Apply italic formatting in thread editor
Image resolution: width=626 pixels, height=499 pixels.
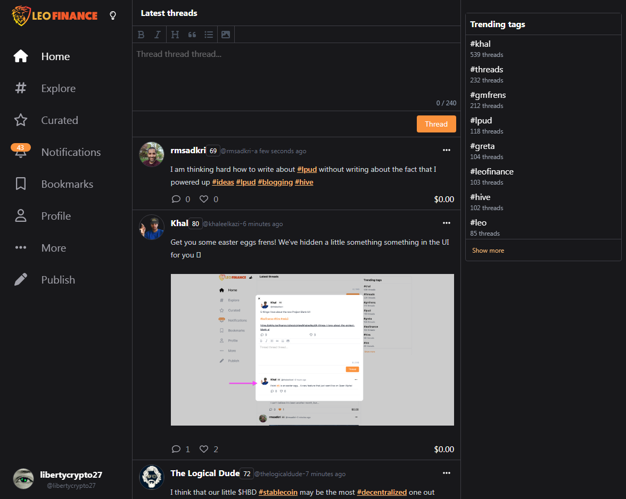point(158,35)
